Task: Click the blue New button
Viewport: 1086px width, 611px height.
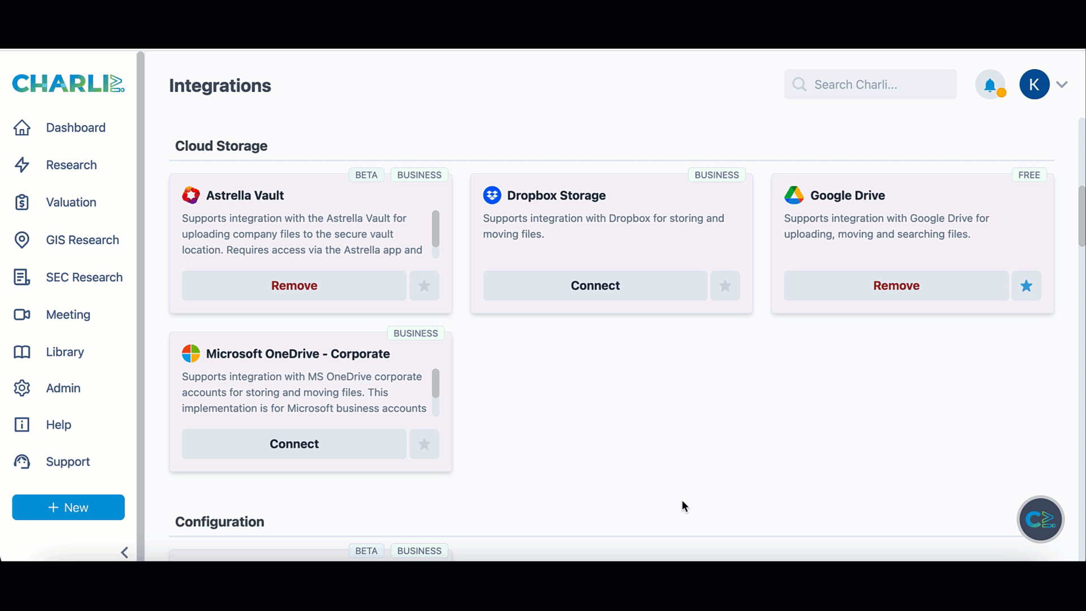Action: 68,507
